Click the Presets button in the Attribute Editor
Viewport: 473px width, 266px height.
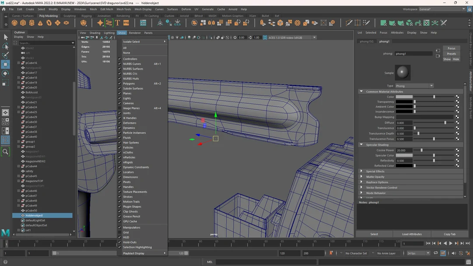tap(451, 53)
